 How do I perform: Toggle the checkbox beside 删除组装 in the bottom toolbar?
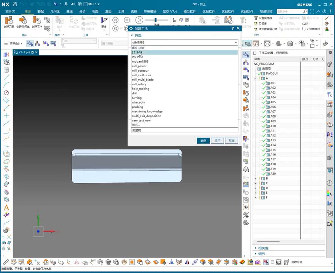click(272, 262)
